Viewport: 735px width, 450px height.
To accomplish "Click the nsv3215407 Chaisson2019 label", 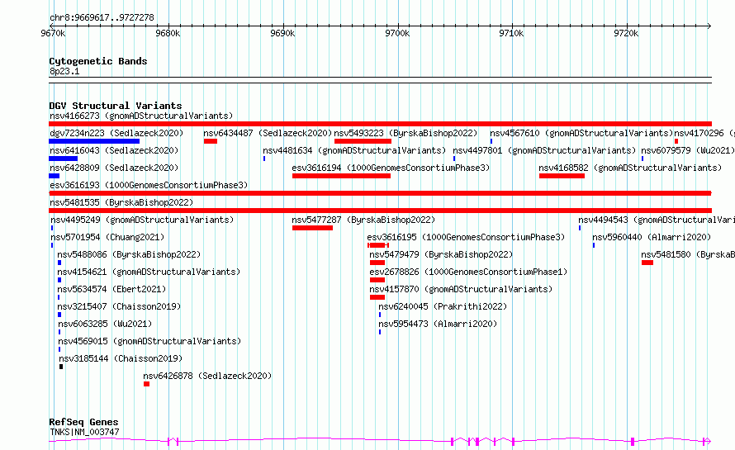I will [119, 306].
